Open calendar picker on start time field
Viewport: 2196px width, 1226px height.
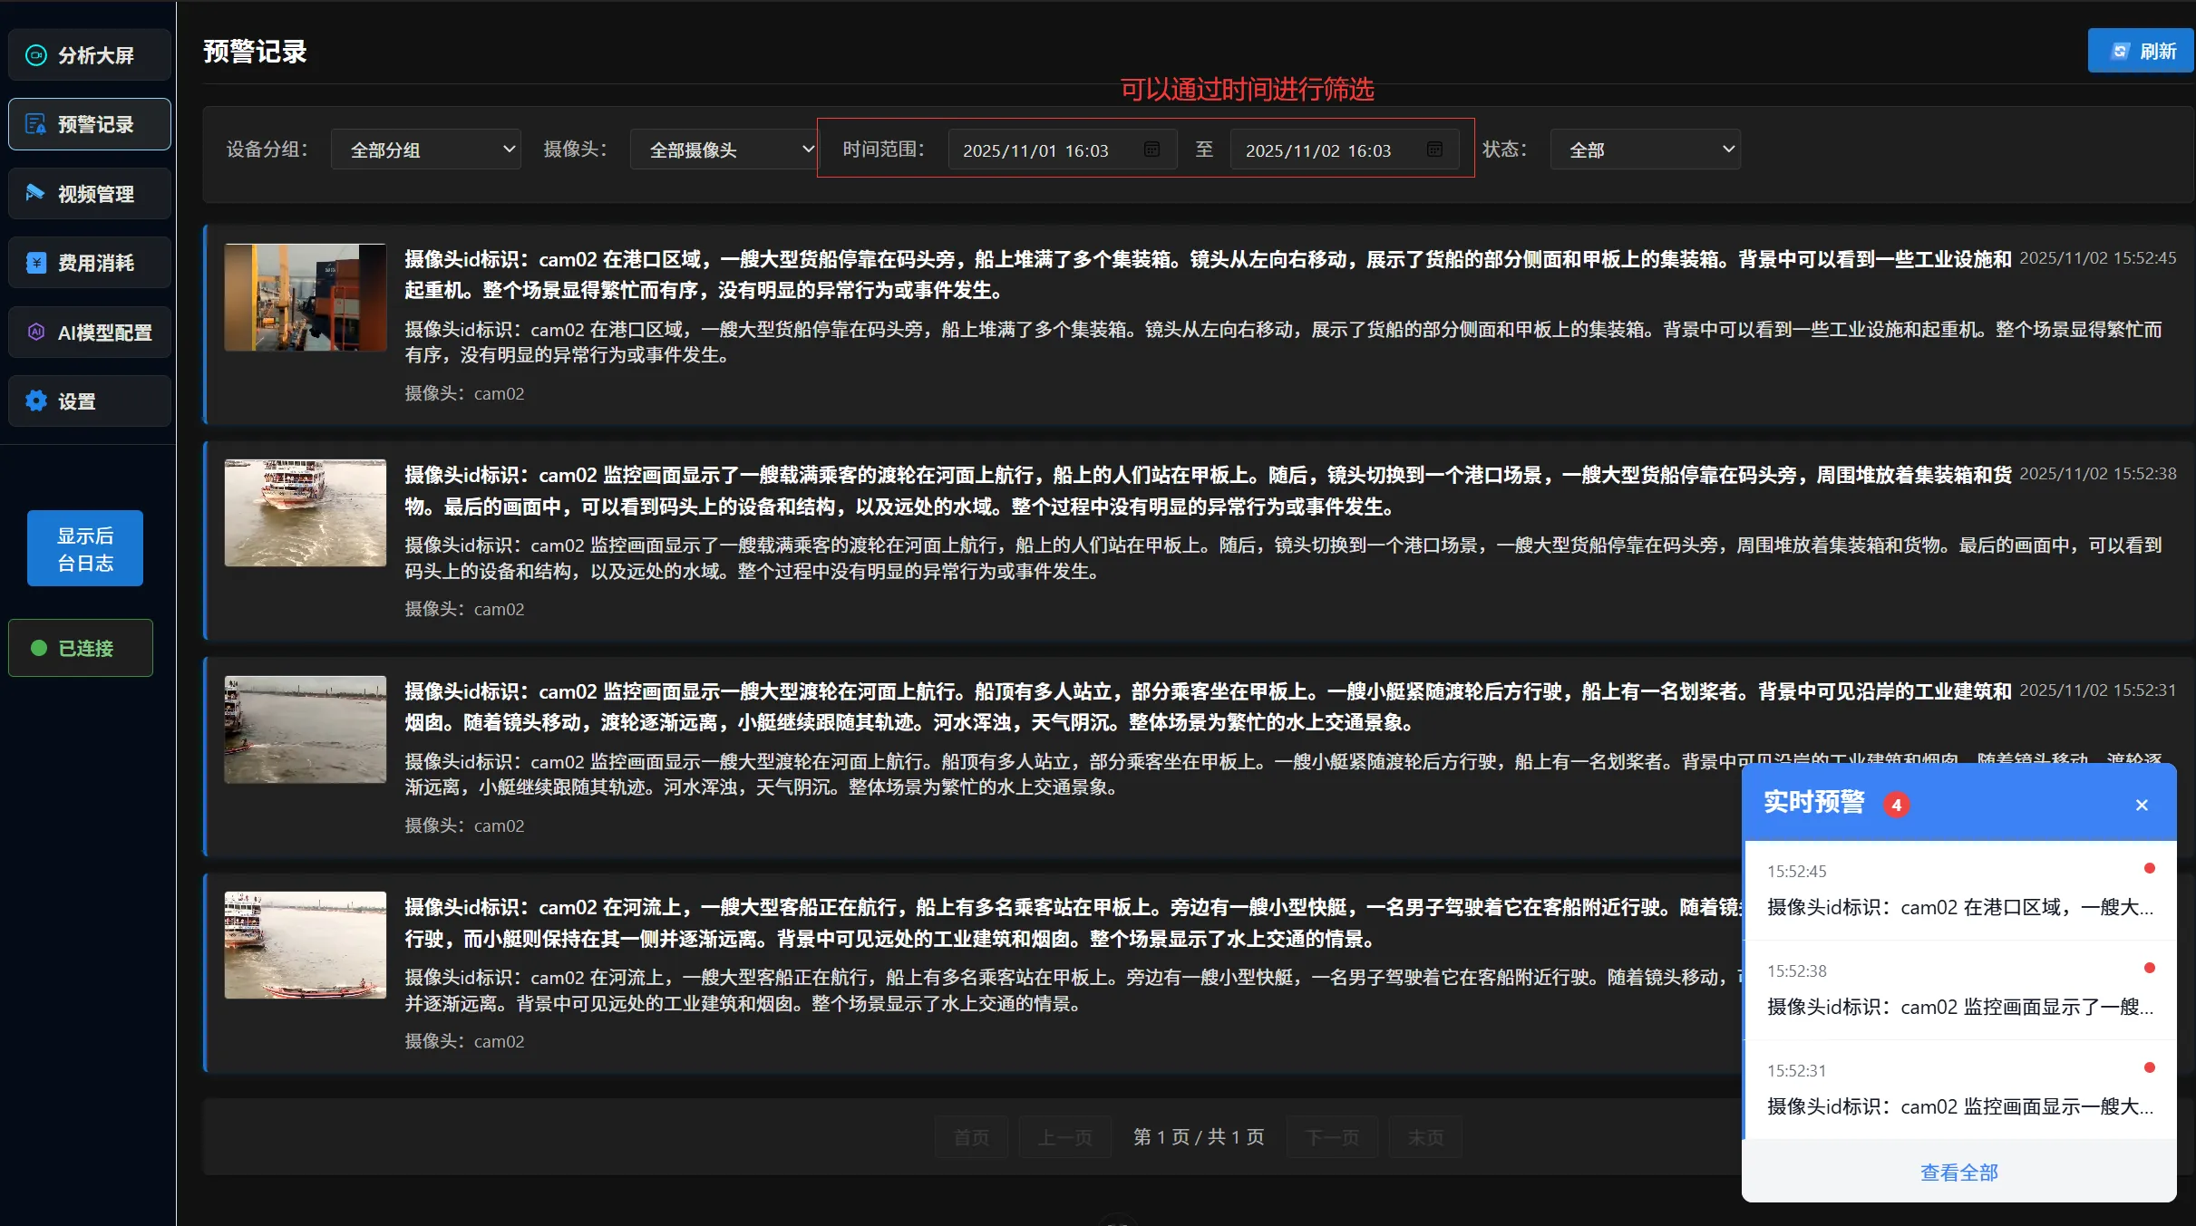point(1151,150)
